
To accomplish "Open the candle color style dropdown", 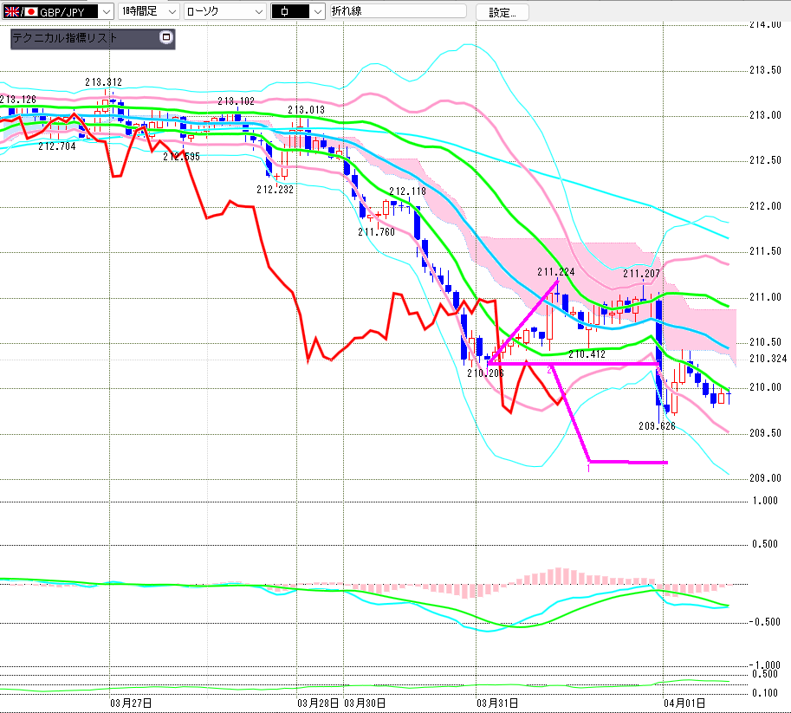I will tap(317, 11).
